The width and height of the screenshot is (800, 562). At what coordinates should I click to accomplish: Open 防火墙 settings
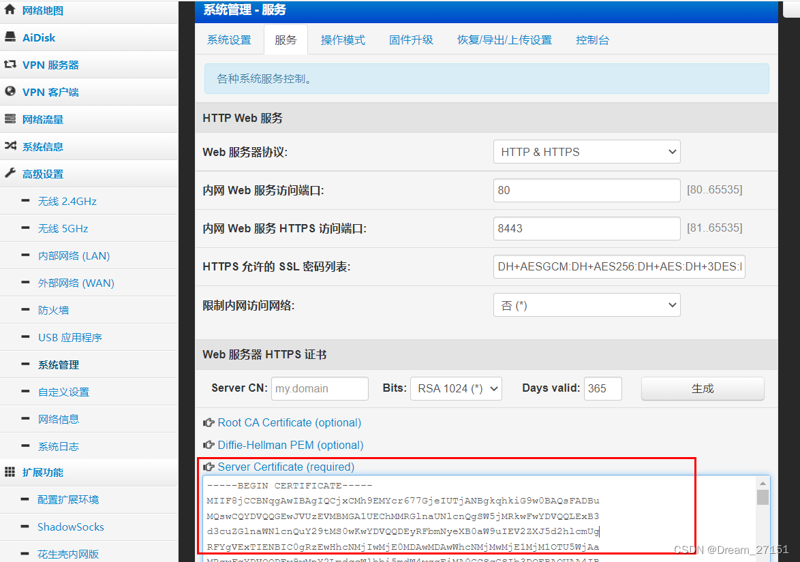coord(54,310)
